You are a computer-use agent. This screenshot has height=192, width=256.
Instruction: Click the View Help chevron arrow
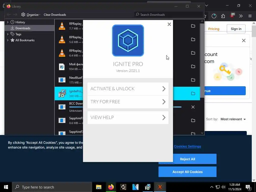pos(164,117)
